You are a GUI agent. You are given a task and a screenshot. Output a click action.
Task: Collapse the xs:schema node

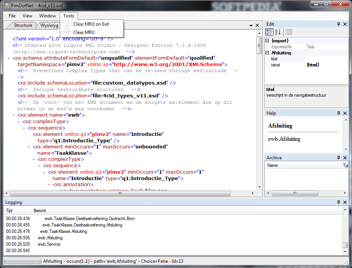click(9, 58)
